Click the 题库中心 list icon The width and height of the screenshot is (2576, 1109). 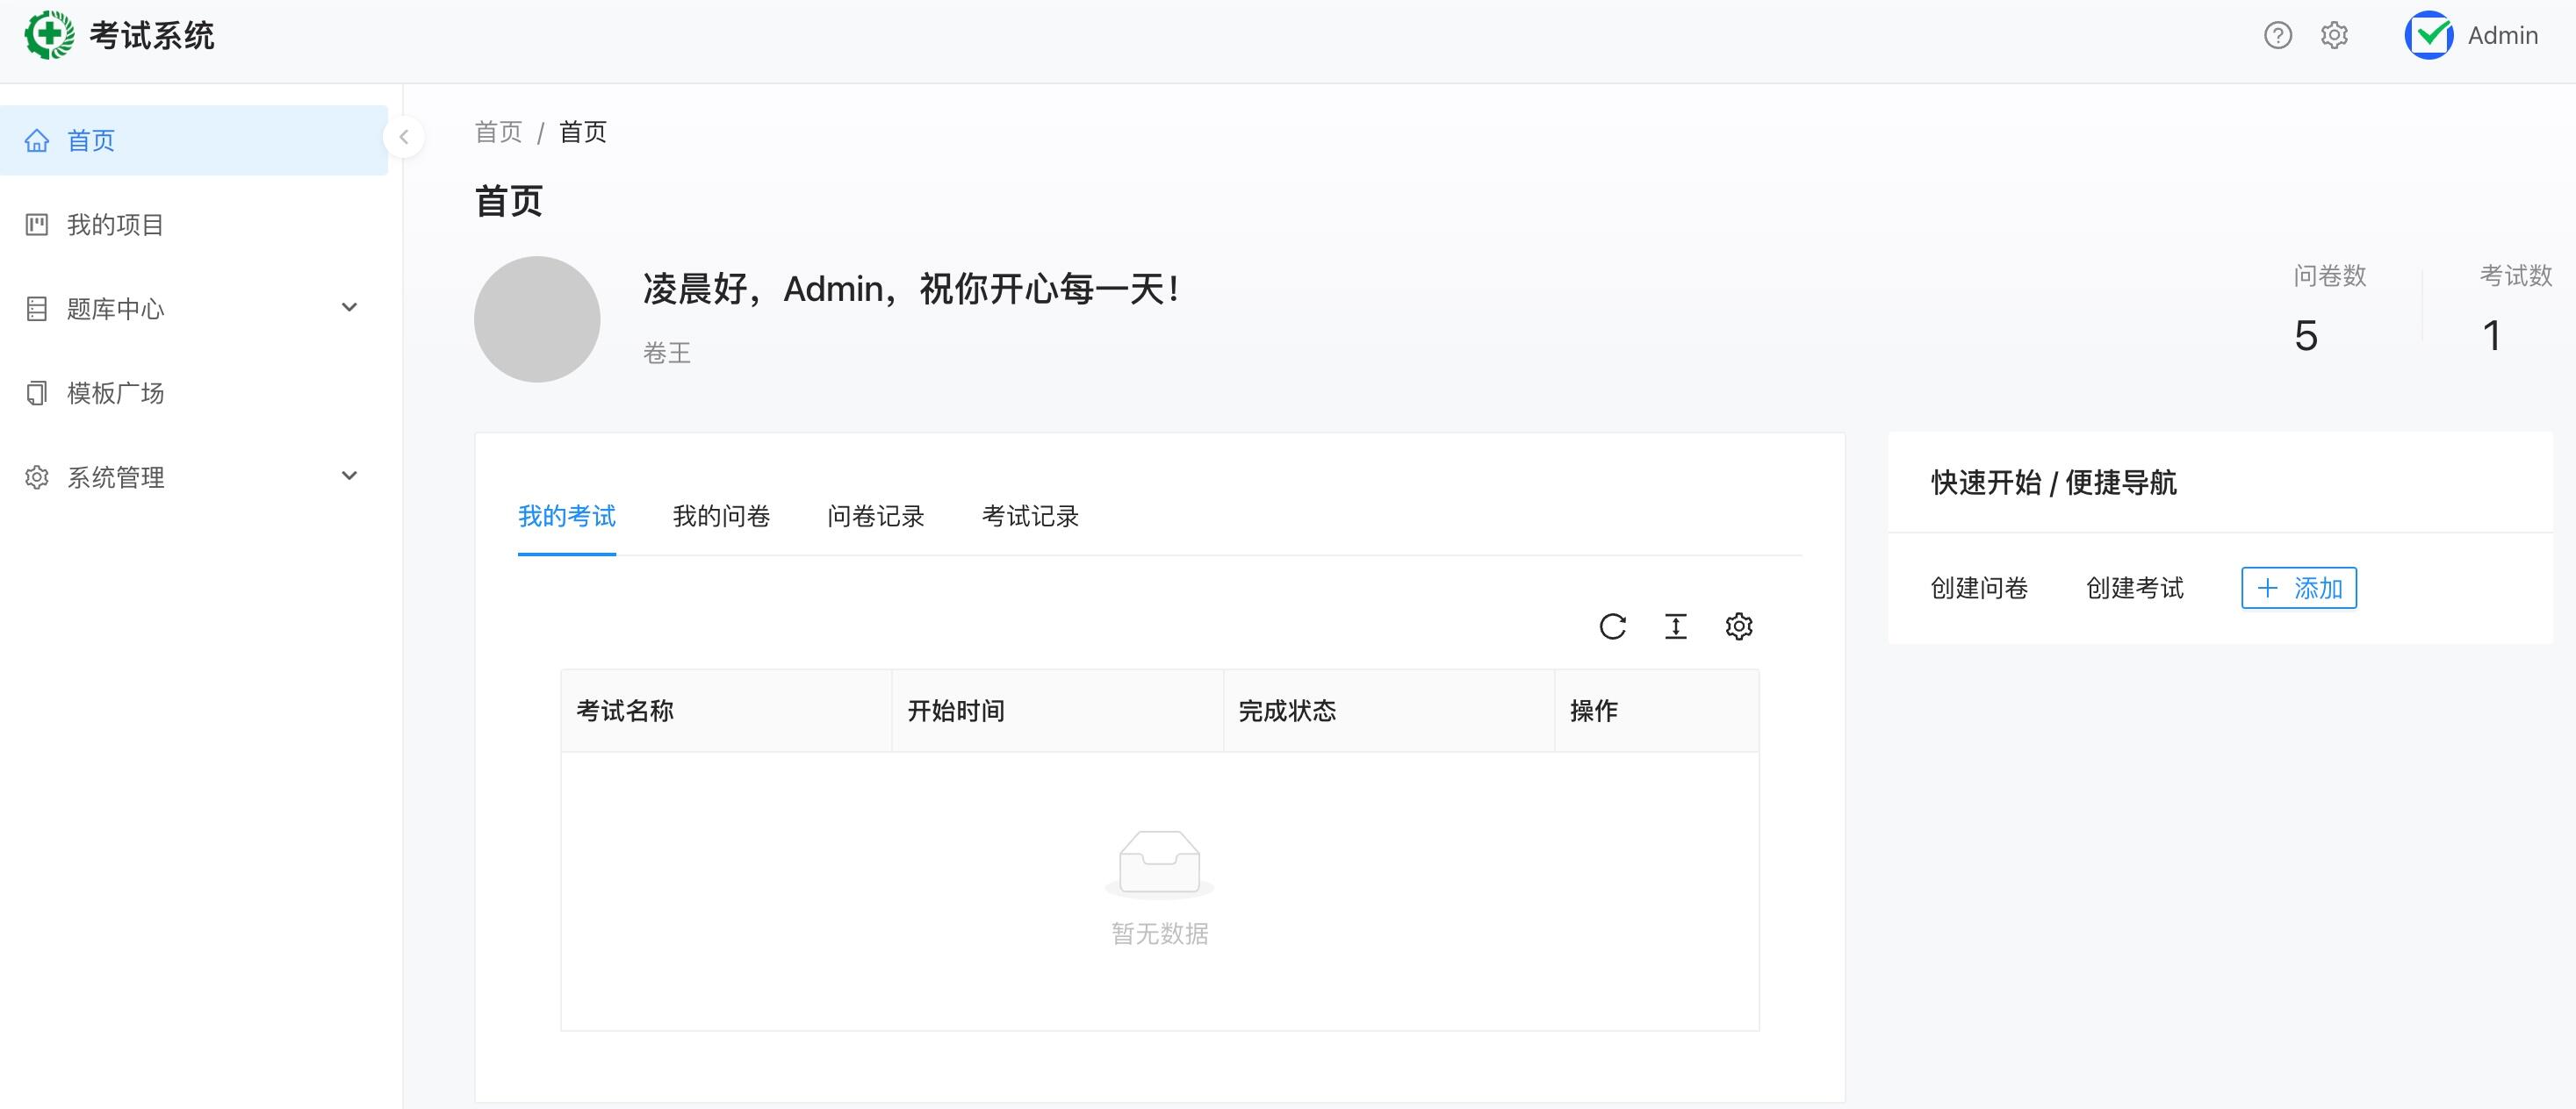(x=37, y=309)
